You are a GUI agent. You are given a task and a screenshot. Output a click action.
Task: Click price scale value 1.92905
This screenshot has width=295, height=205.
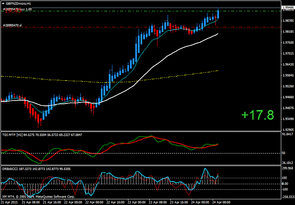click(287, 130)
